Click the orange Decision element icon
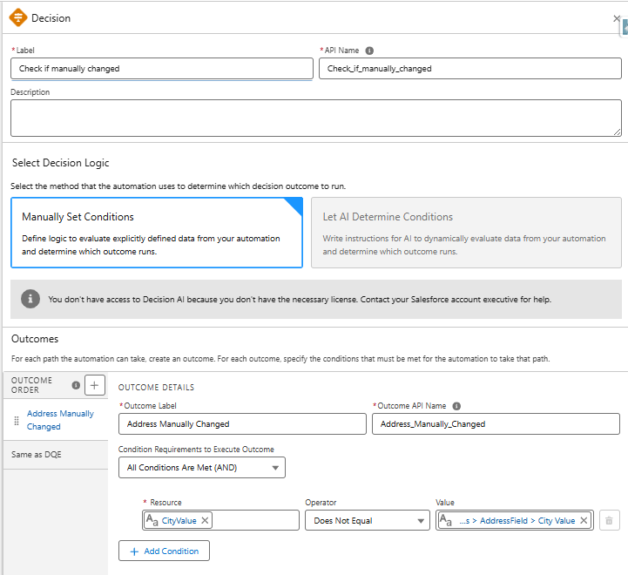628x575 pixels. pos(18,18)
